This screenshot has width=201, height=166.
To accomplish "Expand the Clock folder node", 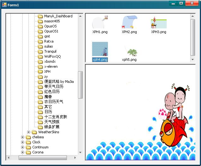I will pos(22,142).
